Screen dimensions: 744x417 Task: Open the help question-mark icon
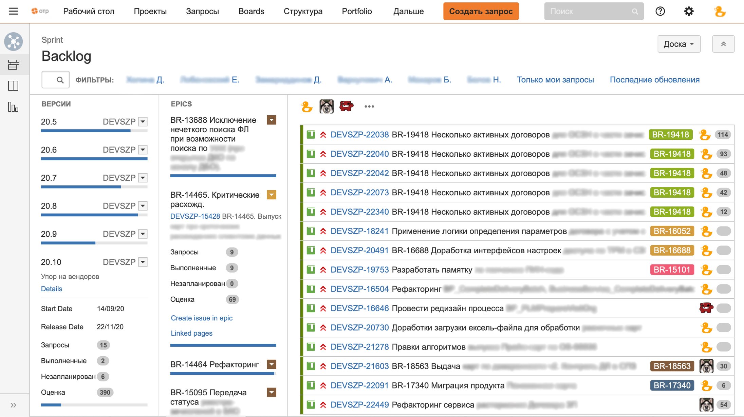pos(660,11)
